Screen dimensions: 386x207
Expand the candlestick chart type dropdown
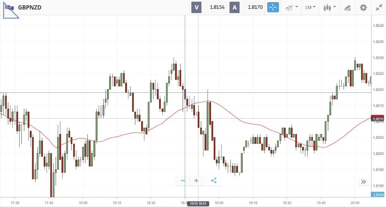tap(329, 7)
